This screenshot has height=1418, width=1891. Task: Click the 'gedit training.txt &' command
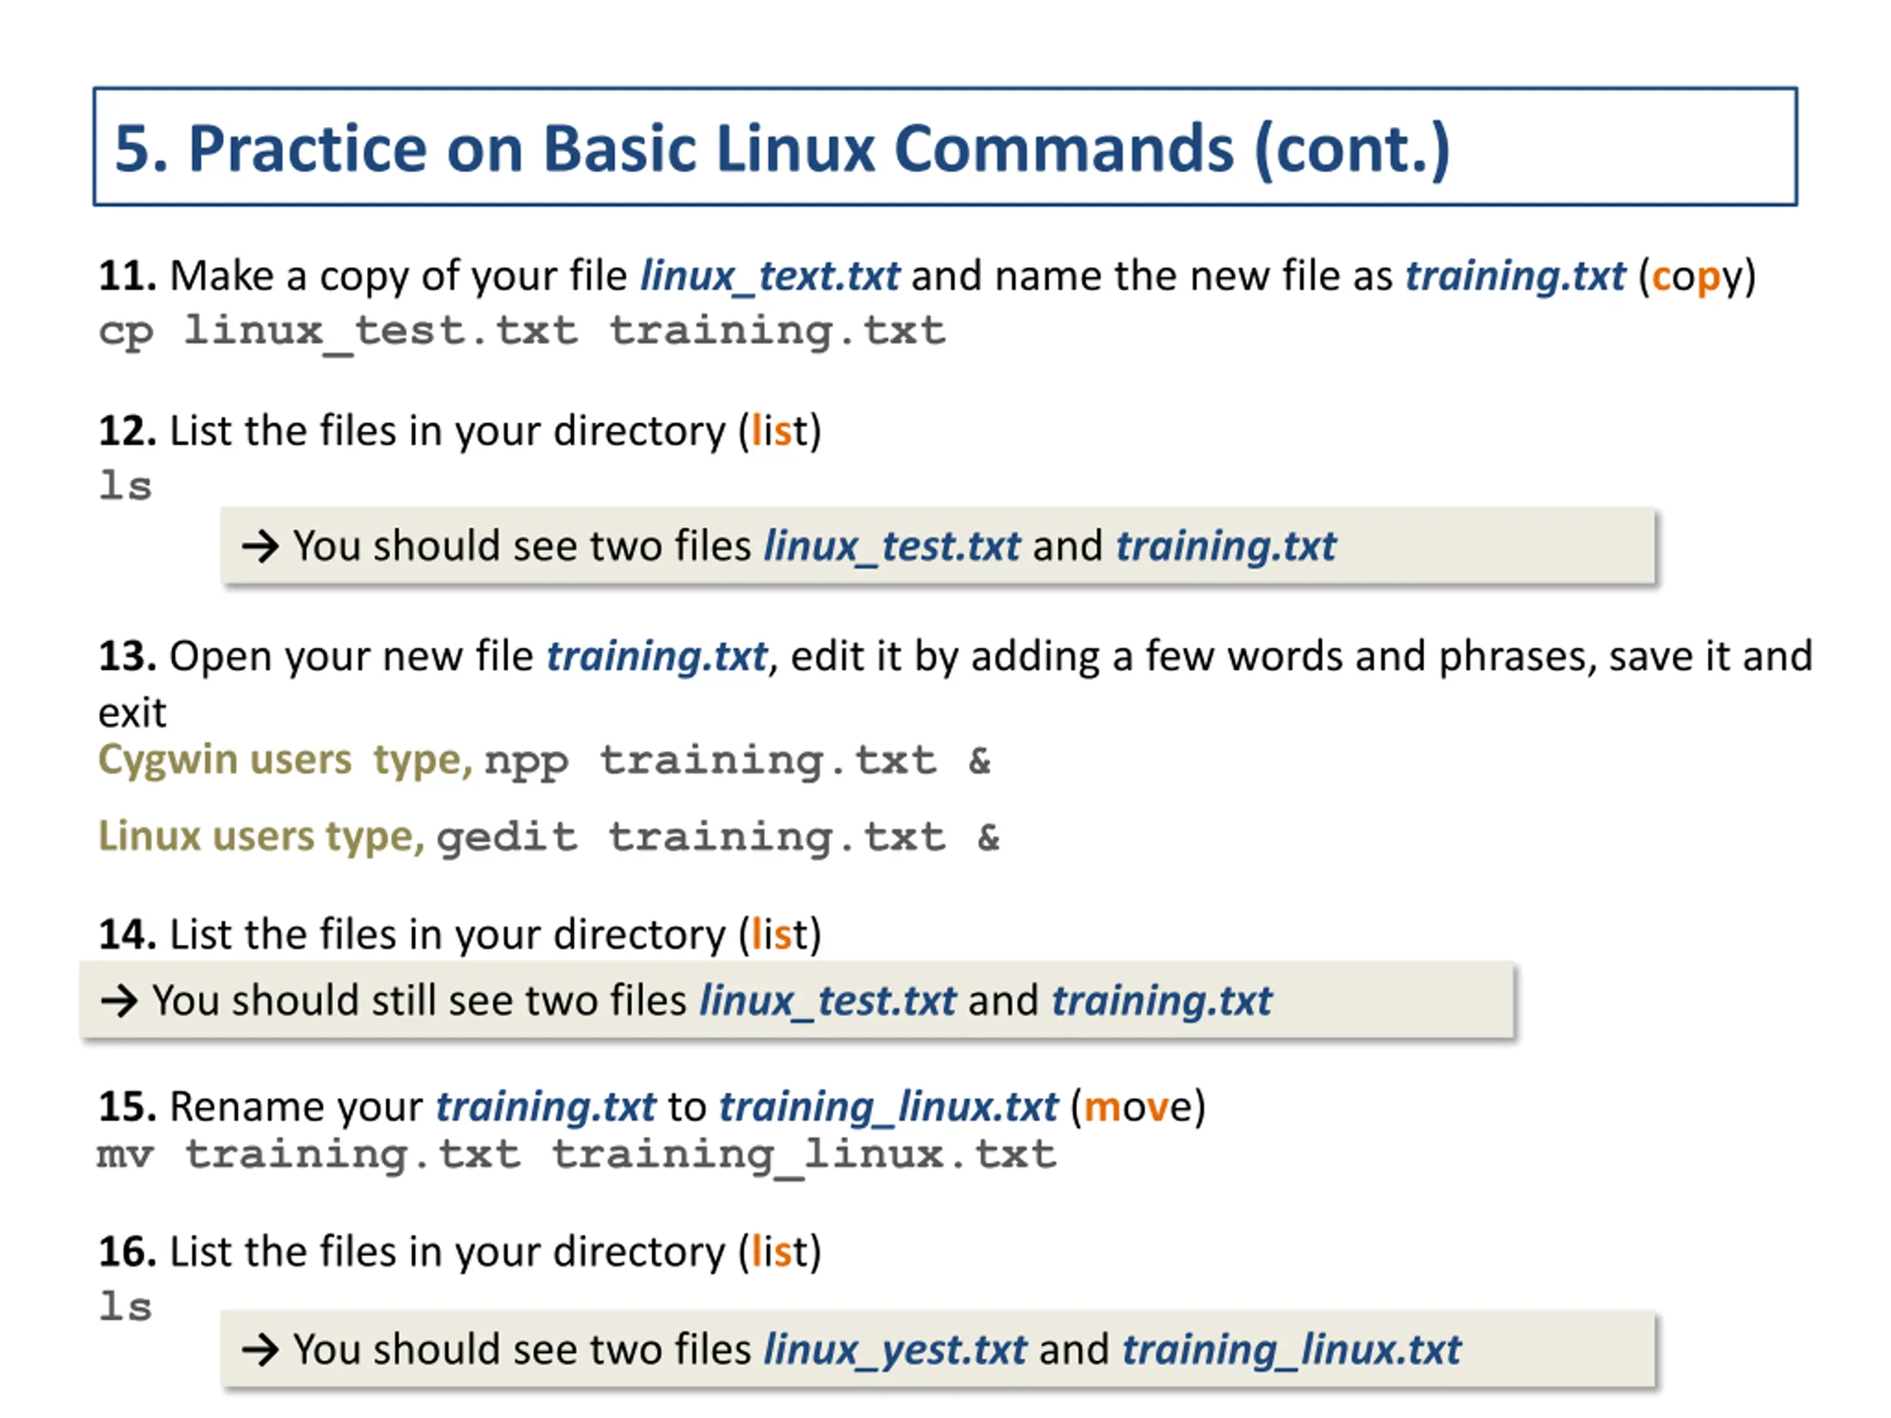click(x=718, y=837)
